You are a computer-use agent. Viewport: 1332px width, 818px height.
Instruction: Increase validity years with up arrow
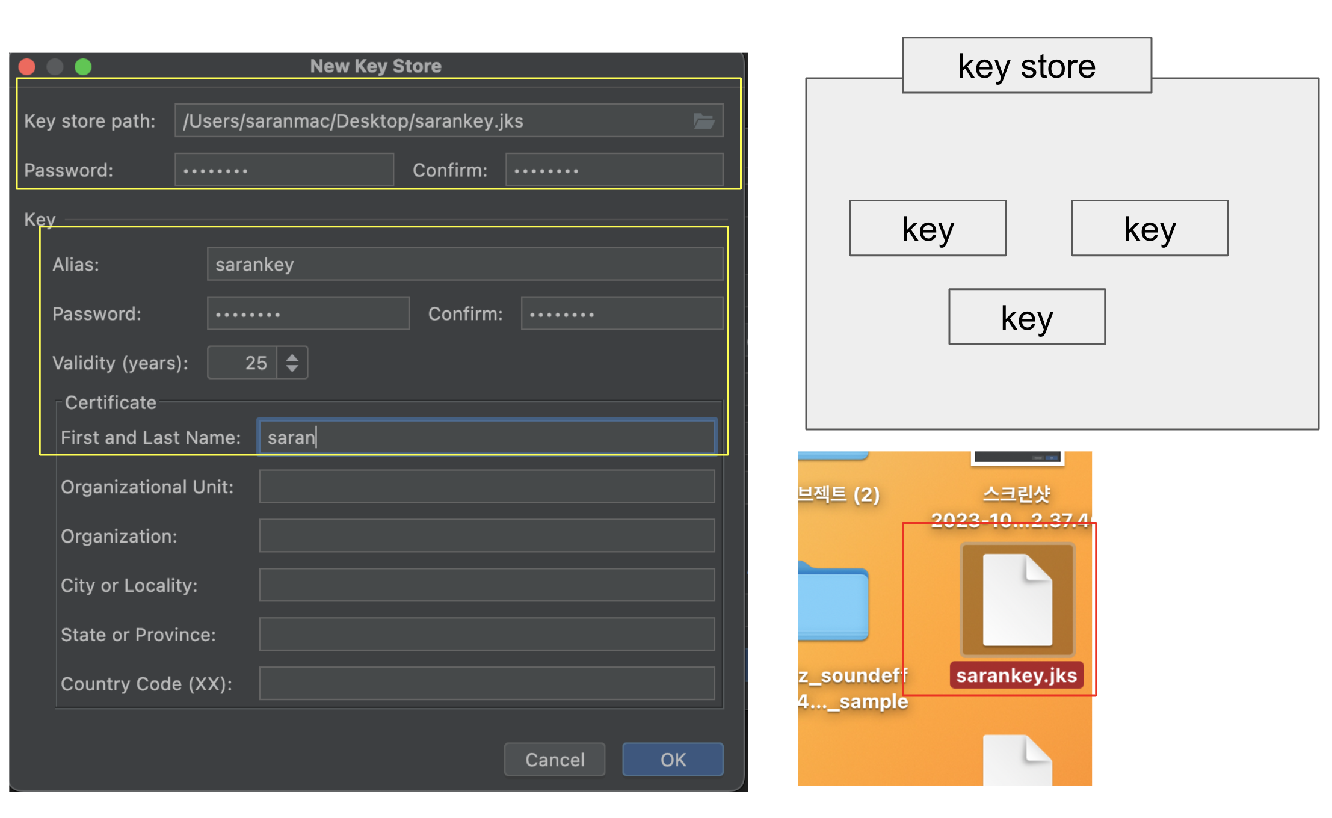point(292,357)
